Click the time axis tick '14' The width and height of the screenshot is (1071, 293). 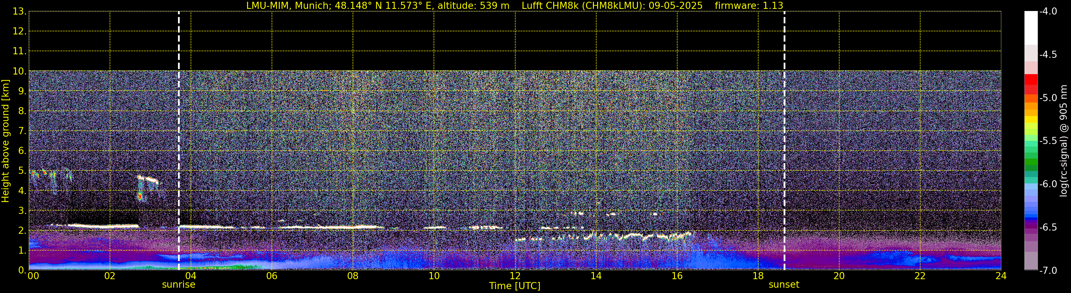click(596, 276)
